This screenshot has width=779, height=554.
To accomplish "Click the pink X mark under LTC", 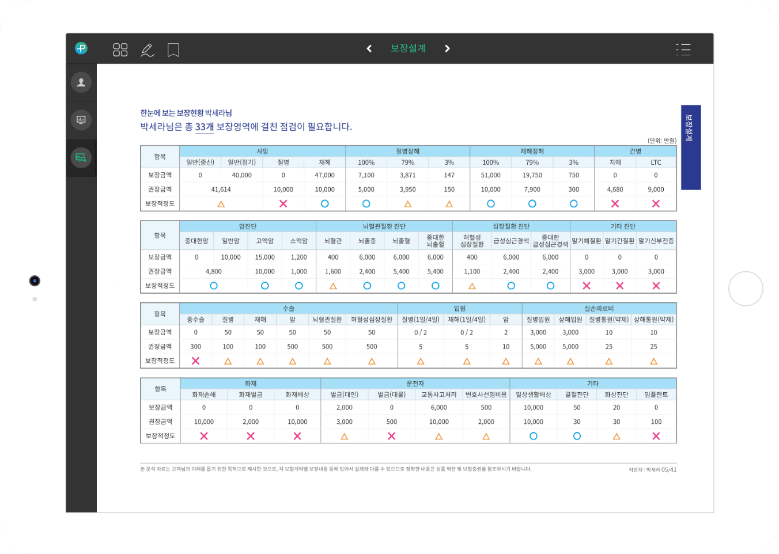I will tap(656, 204).
